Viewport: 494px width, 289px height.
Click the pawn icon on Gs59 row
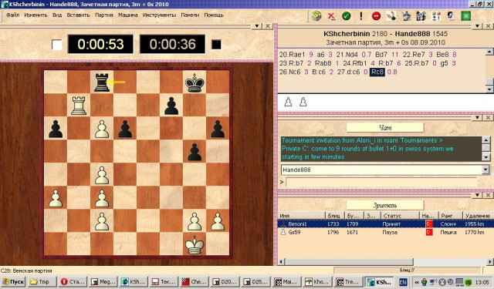click(x=283, y=233)
